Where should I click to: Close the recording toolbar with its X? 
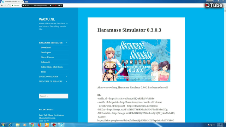[62, 6]
